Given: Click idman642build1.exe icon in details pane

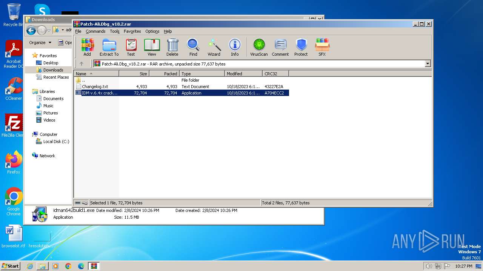Looking at the screenshot, I should coord(39,214).
